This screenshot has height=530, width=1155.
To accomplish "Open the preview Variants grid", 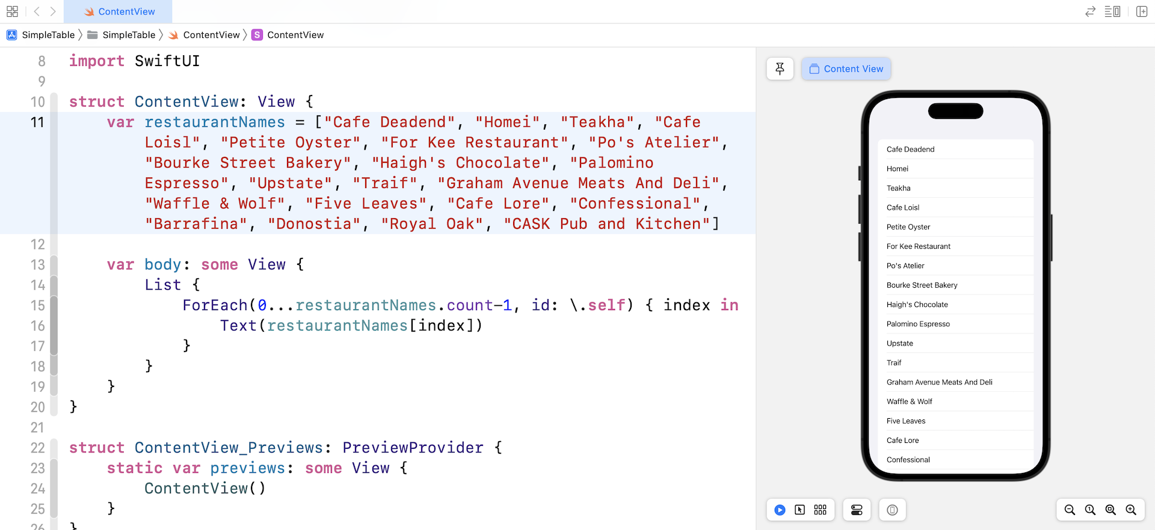I will 820,510.
